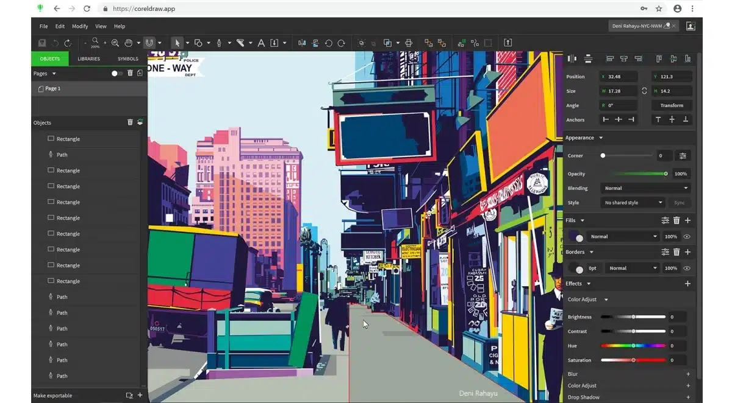
Task: Activate the Zoom tool
Action: pyautogui.click(x=115, y=43)
